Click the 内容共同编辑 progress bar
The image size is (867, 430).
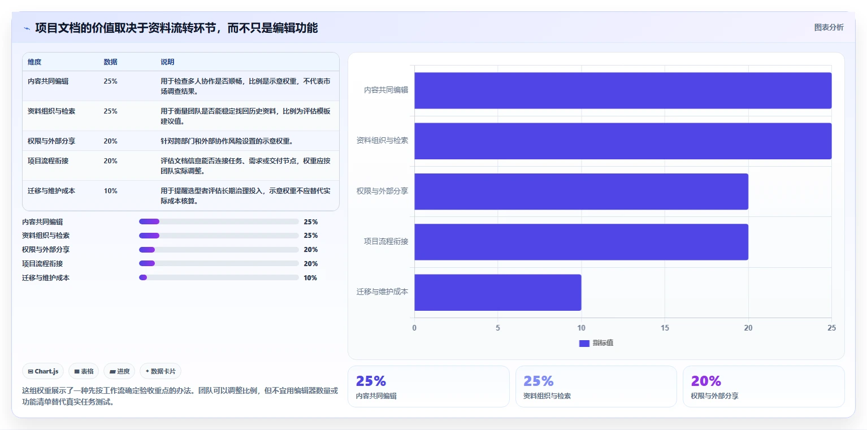pyautogui.click(x=219, y=221)
